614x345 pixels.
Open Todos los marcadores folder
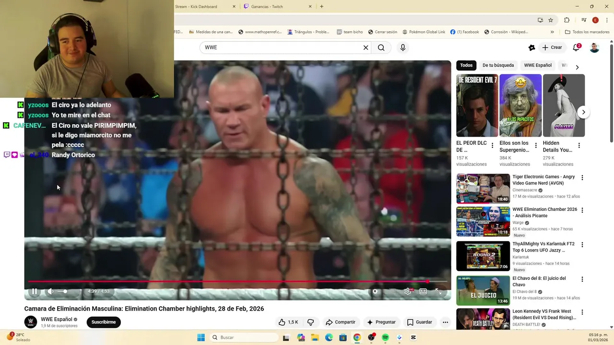click(x=587, y=32)
